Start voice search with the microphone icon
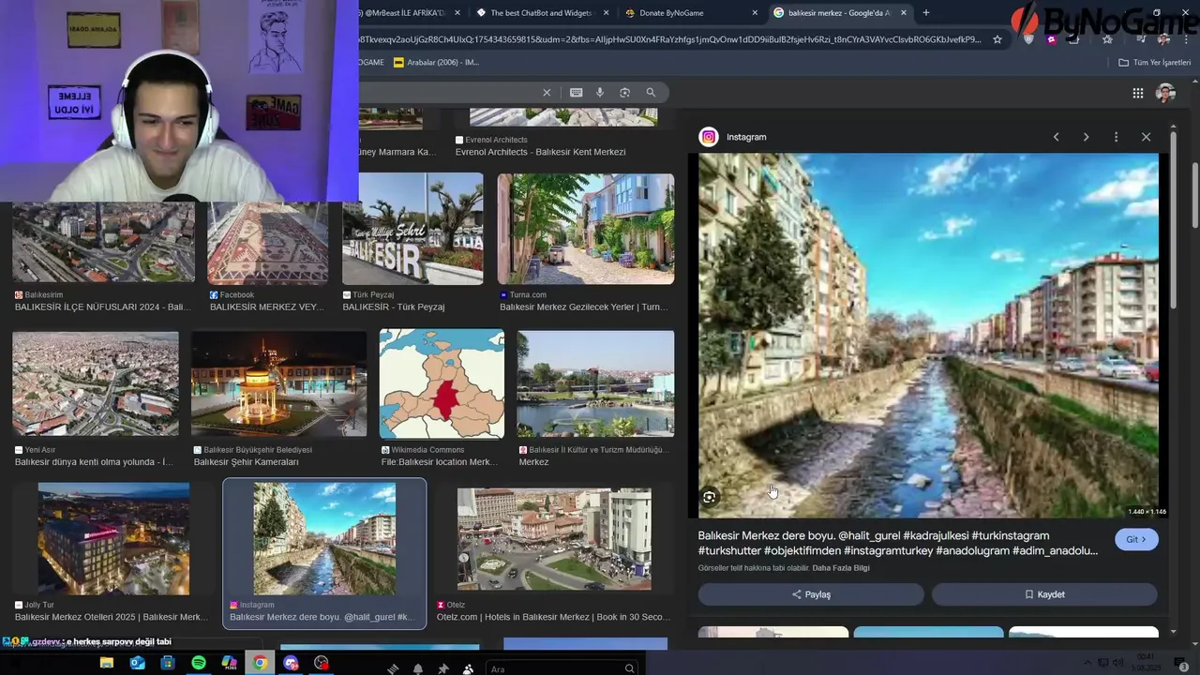The height and width of the screenshot is (675, 1200). pyautogui.click(x=600, y=93)
